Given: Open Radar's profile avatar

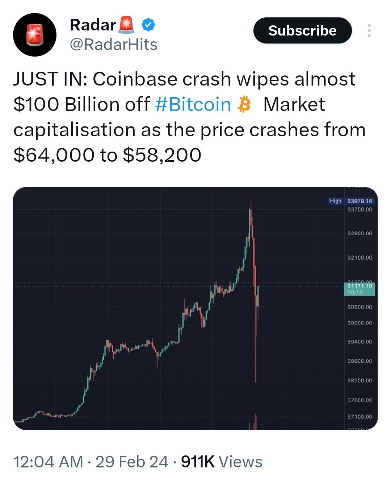Looking at the screenshot, I should [x=35, y=35].
